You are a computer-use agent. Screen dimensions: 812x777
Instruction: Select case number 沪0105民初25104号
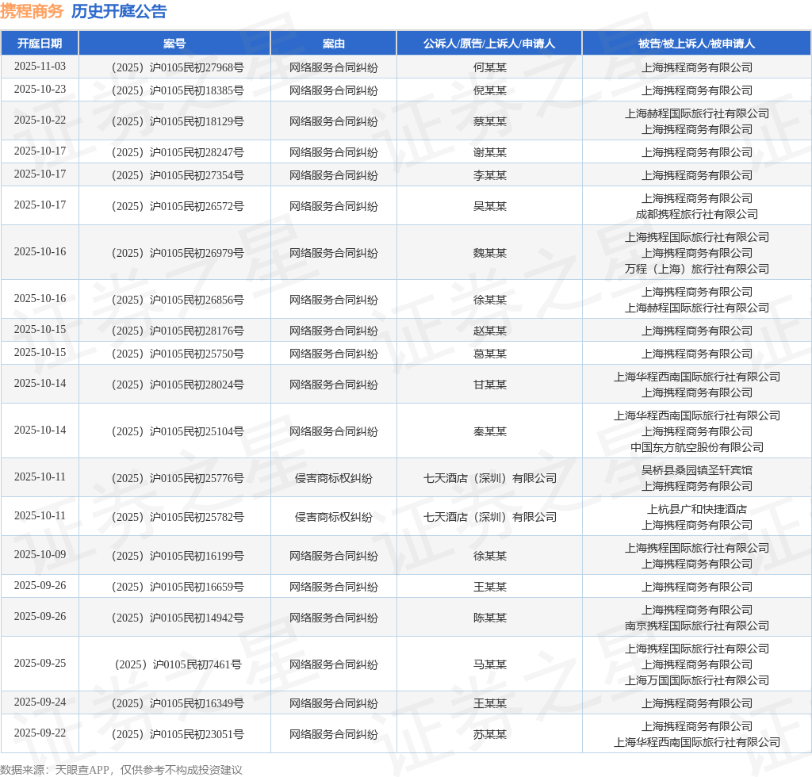click(x=178, y=432)
